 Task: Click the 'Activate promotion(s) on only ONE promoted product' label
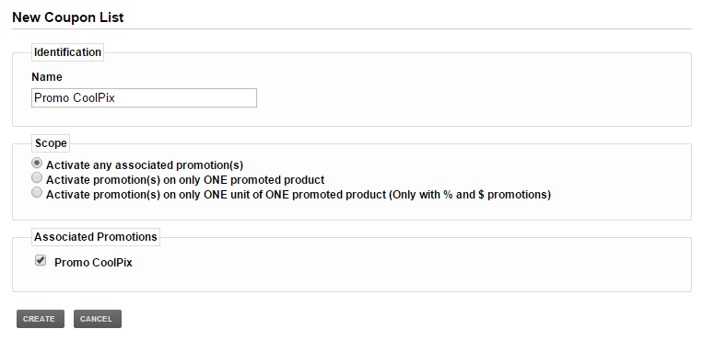[185, 180]
